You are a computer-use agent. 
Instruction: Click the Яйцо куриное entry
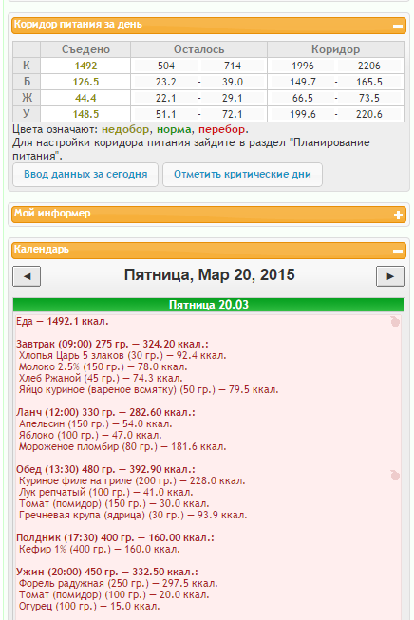pos(149,390)
